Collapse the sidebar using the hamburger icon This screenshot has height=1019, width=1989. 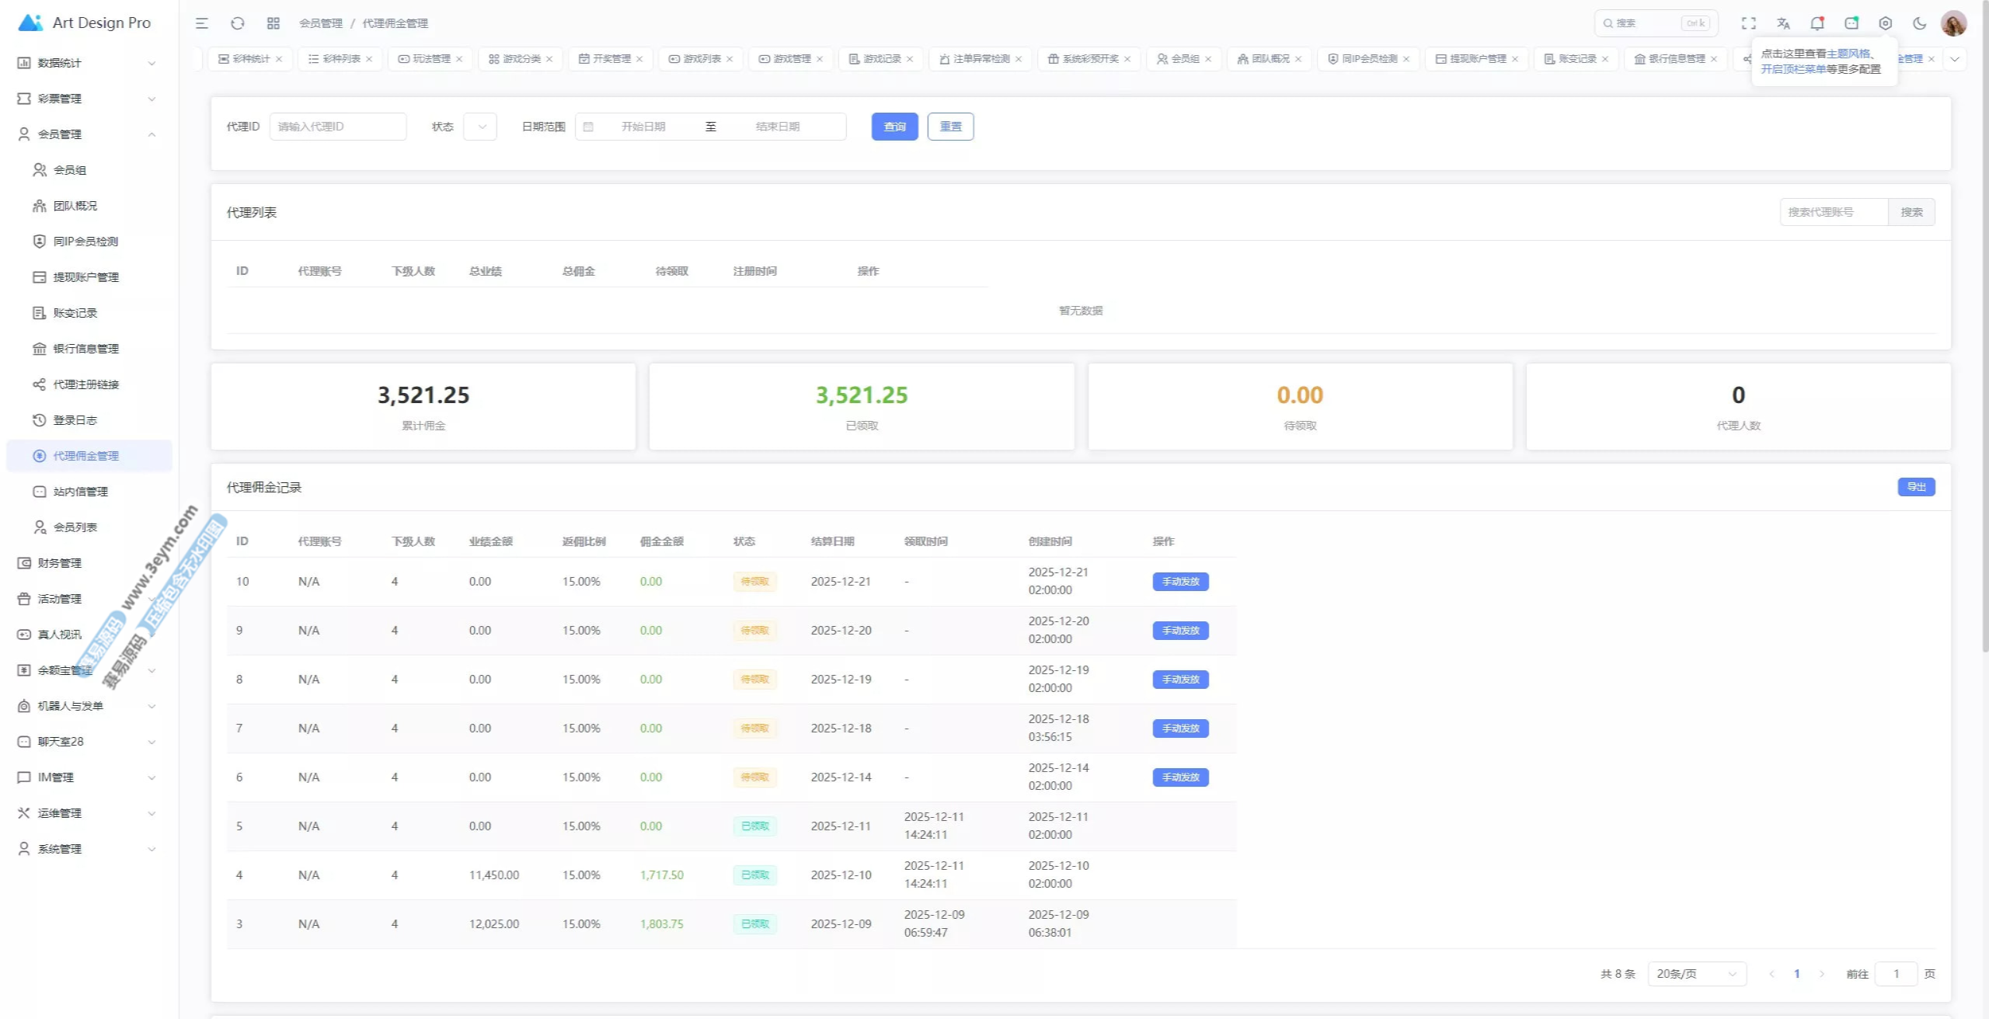(x=202, y=23)
